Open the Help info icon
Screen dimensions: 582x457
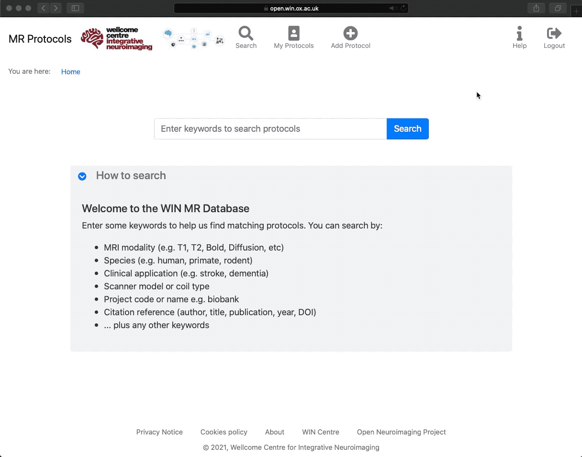pyautogui.click(x=519, y=34)
